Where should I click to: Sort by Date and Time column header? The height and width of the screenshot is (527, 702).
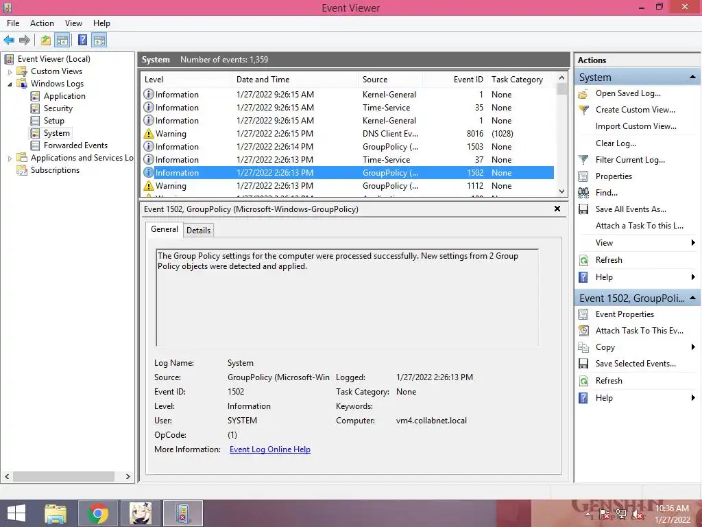pyautogui.click(x=295, y=80)
